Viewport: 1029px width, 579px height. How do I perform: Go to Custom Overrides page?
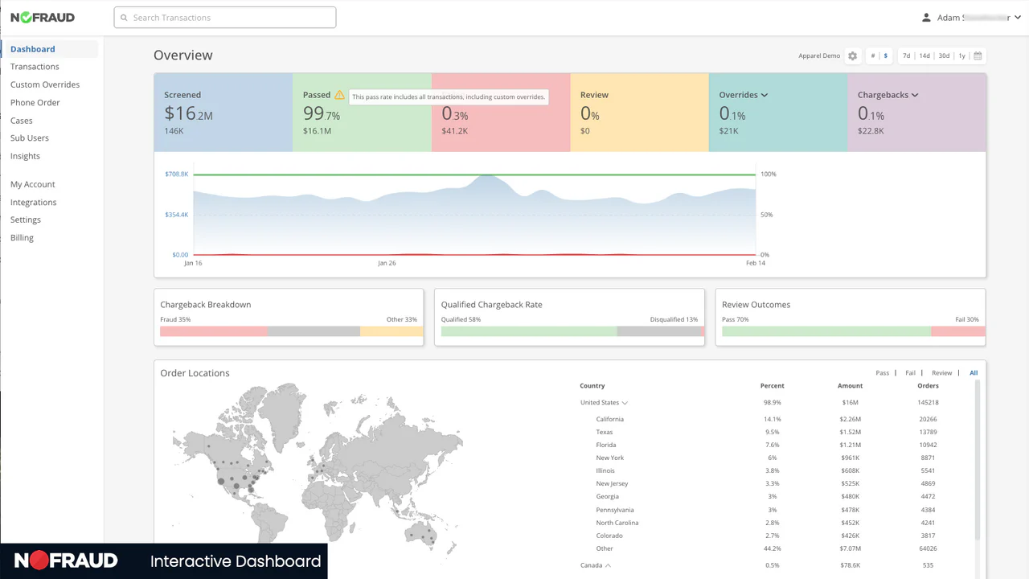[x=45, y=84]
